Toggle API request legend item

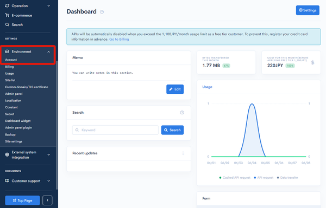tap(264, 178)
